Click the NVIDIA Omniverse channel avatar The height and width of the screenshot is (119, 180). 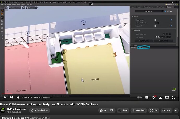click(3, 110)
